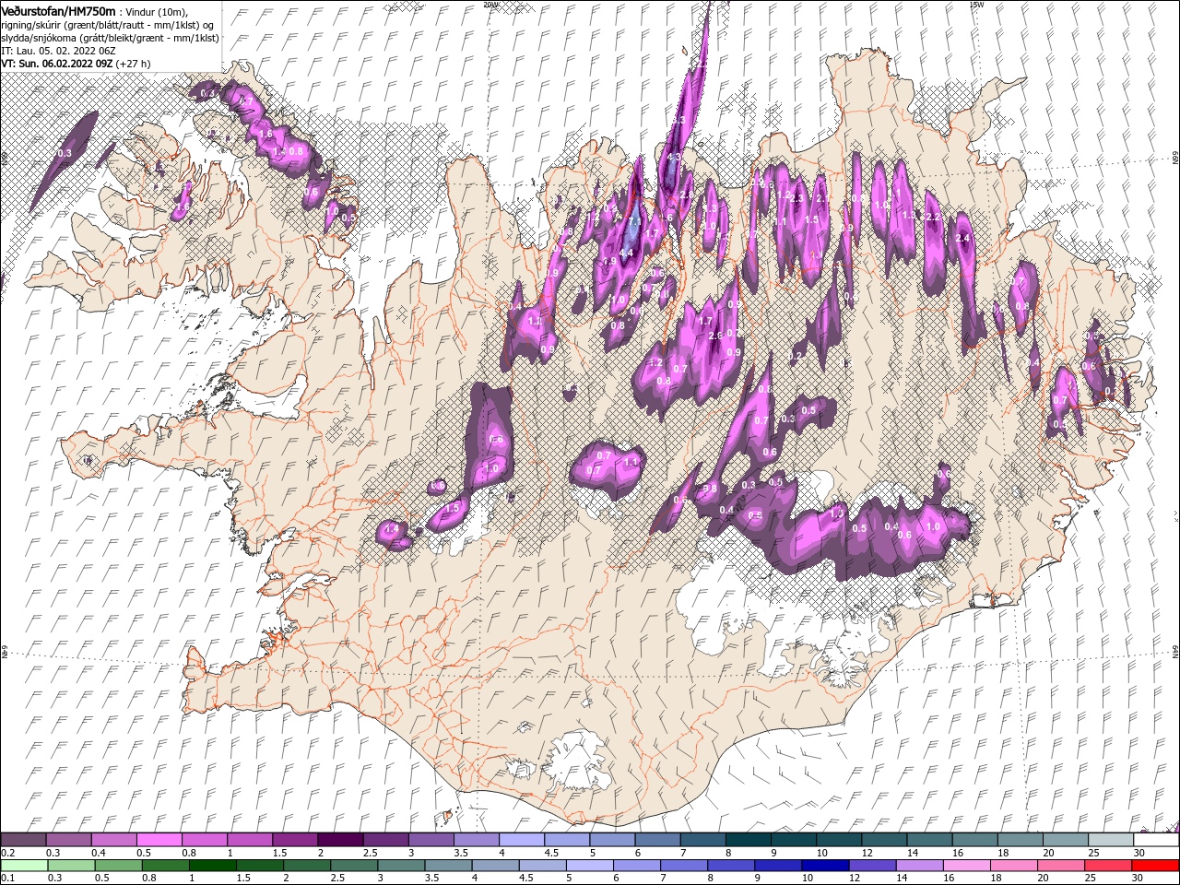This screenshot has width=1180, height=885.
Task: Pick the 1.5 purple swatch, upper legend row
Action: point(295,840)
